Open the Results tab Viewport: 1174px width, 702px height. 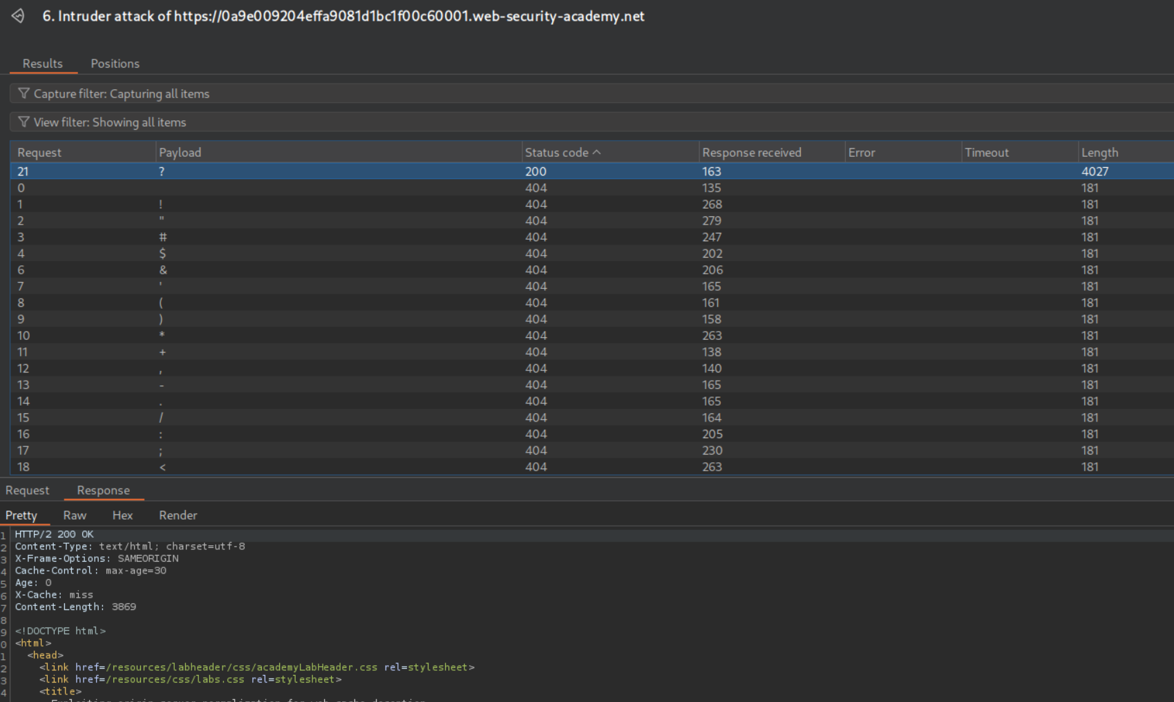coord(42,64)
